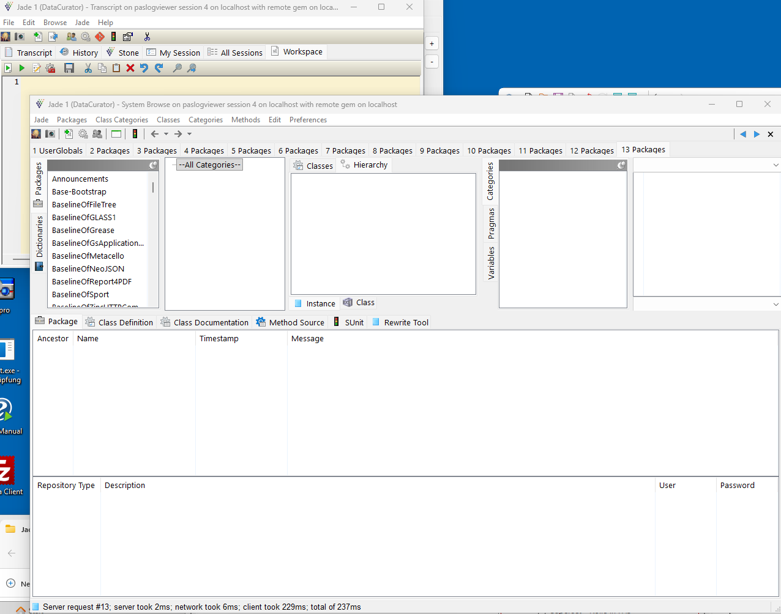
Task: Click the git diamond icon in Transcript toolbar
Action: coord(100,37)
